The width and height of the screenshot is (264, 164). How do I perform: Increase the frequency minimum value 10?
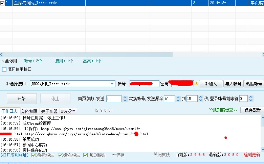pyautogui.click(x=178, y=97)
